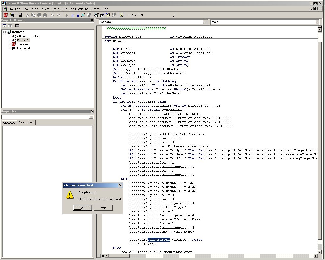Screen dimensions: 325x260
Task: Select Rename1 module in project tree
Action: tap(23, 40)
